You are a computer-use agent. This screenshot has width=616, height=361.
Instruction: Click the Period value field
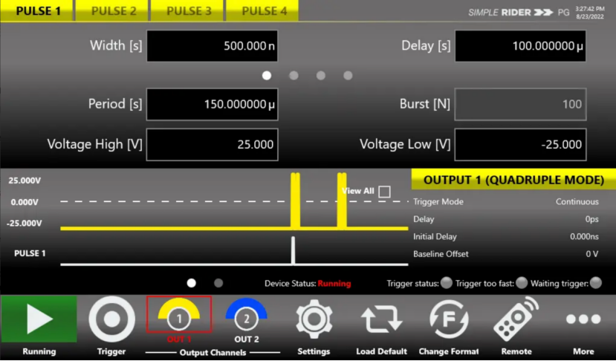tap(212, 104)
